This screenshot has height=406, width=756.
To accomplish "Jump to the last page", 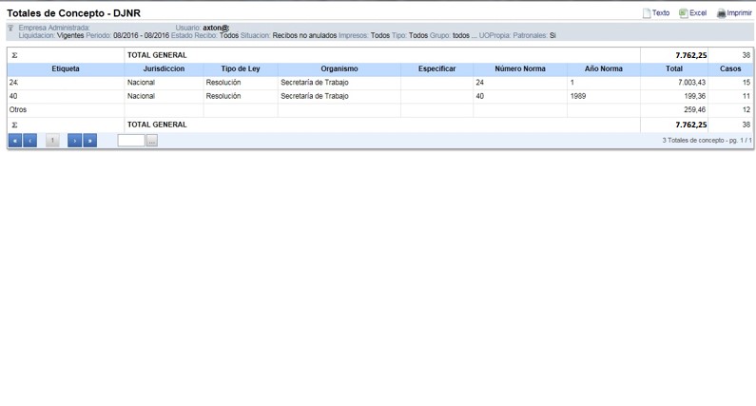I will 89,141.
